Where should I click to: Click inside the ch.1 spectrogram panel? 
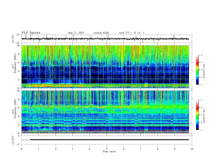pyautogui.click(x=105, y=67)
